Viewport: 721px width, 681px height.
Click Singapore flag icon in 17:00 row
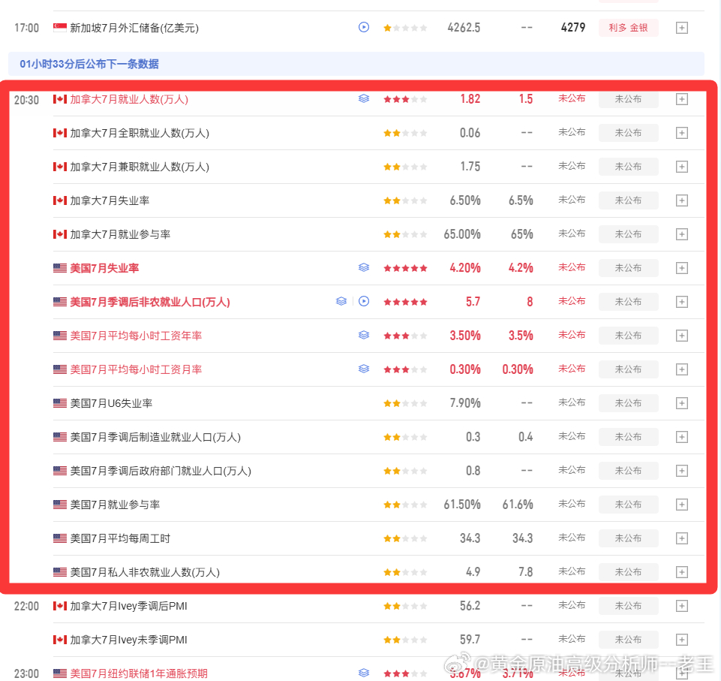(x=60, y=28)
